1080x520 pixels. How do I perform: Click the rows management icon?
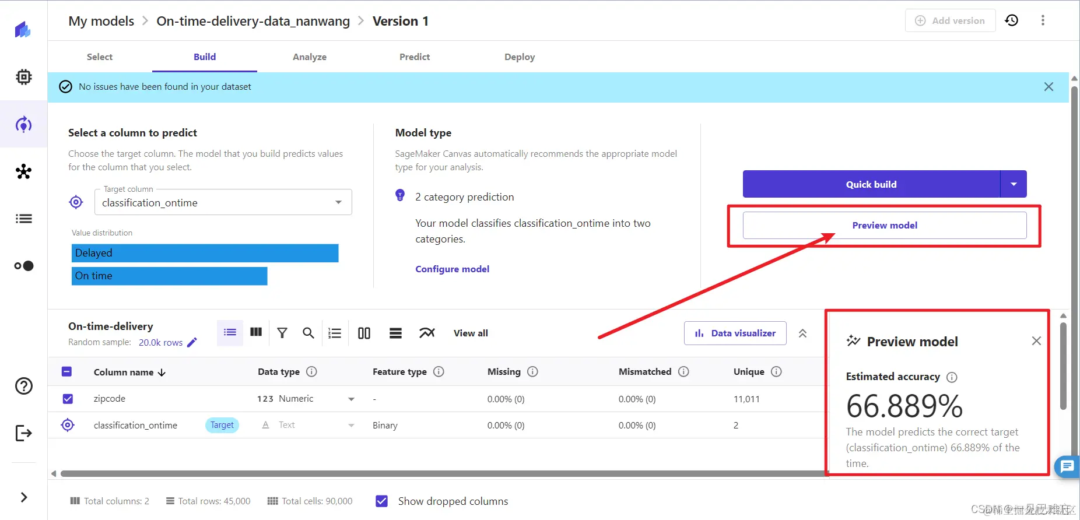[395, 333]
